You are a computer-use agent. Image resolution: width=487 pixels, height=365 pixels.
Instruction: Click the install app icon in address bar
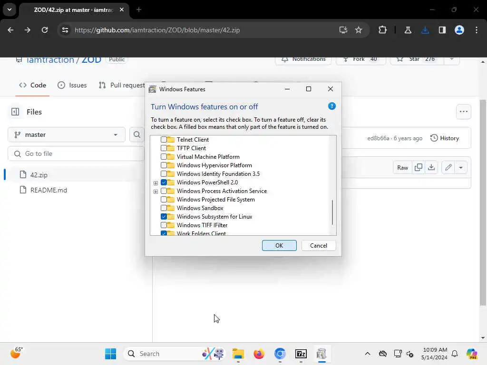(343, 30)
